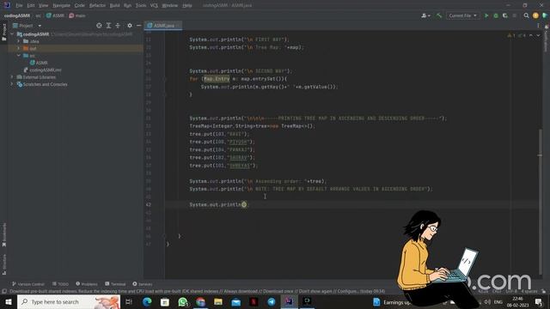Switch to the ASMR.java editor tab
Viewport: 550px width, 309px height.
[163, 26]
